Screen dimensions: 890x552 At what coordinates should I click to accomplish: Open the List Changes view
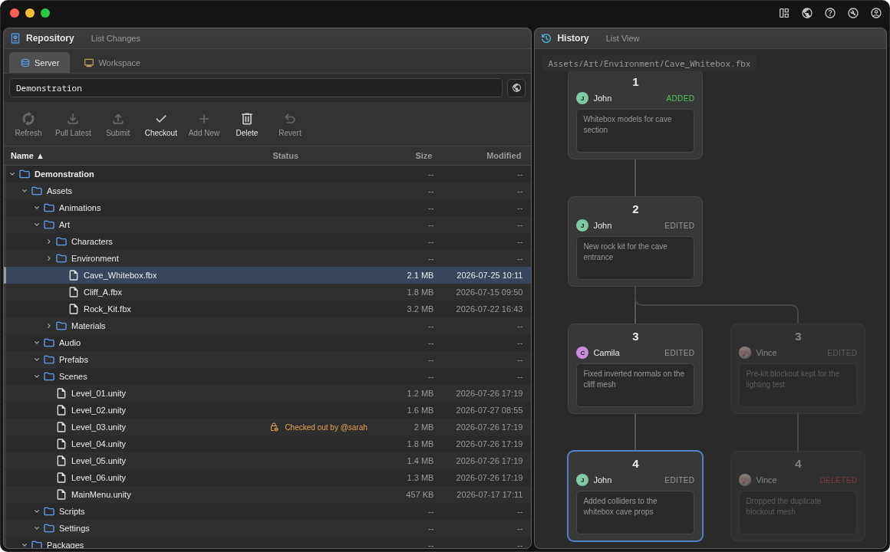coord(115,38)
